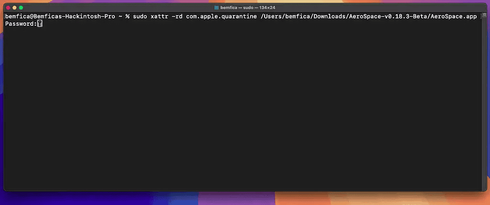Click the folder proxy icon in title bar
Viewport: 490px width, 205px height.
[x=217, y=8]
